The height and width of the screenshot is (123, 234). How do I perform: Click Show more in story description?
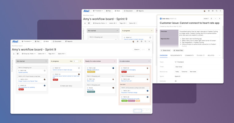click(x=166, y=50)
